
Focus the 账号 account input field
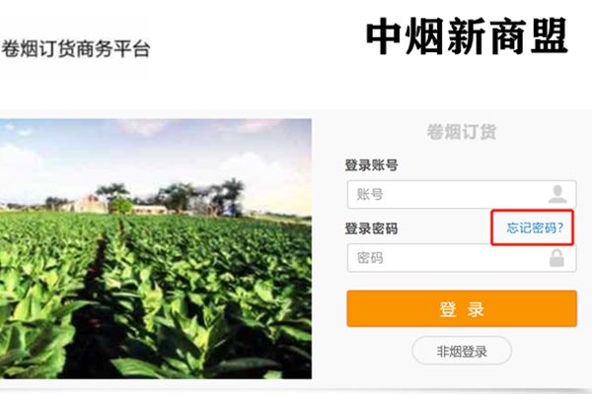(462, 195)
